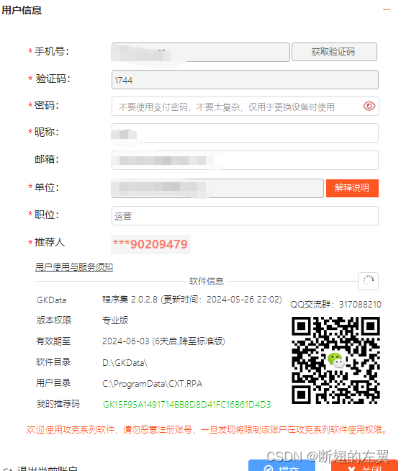Click the 推荐人 referrer number ***90209479

[x=150, y=244]
